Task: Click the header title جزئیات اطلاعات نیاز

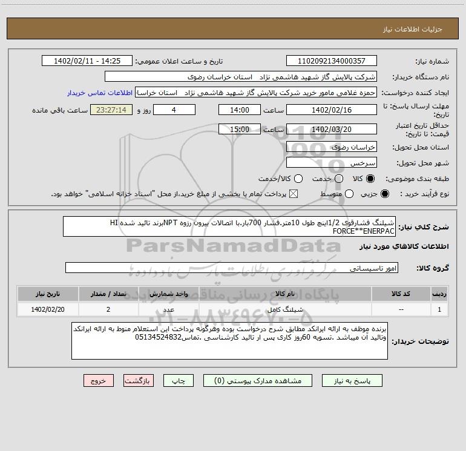Action: (413, 29)
